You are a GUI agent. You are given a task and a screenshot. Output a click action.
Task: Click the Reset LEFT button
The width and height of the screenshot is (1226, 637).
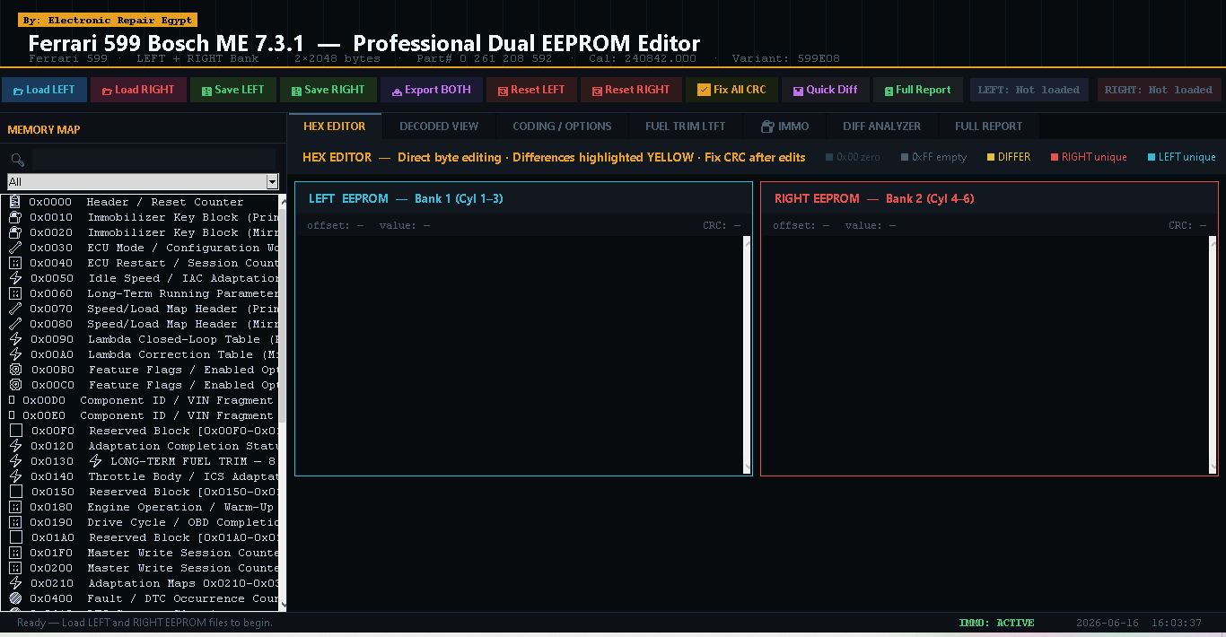(531, 90)
